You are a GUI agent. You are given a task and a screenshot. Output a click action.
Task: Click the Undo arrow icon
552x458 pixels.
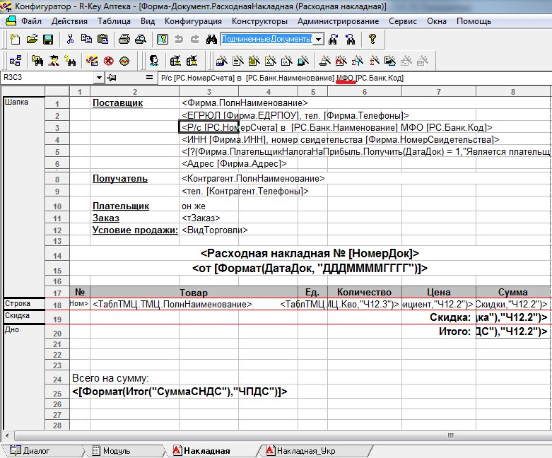click(178, 40)
